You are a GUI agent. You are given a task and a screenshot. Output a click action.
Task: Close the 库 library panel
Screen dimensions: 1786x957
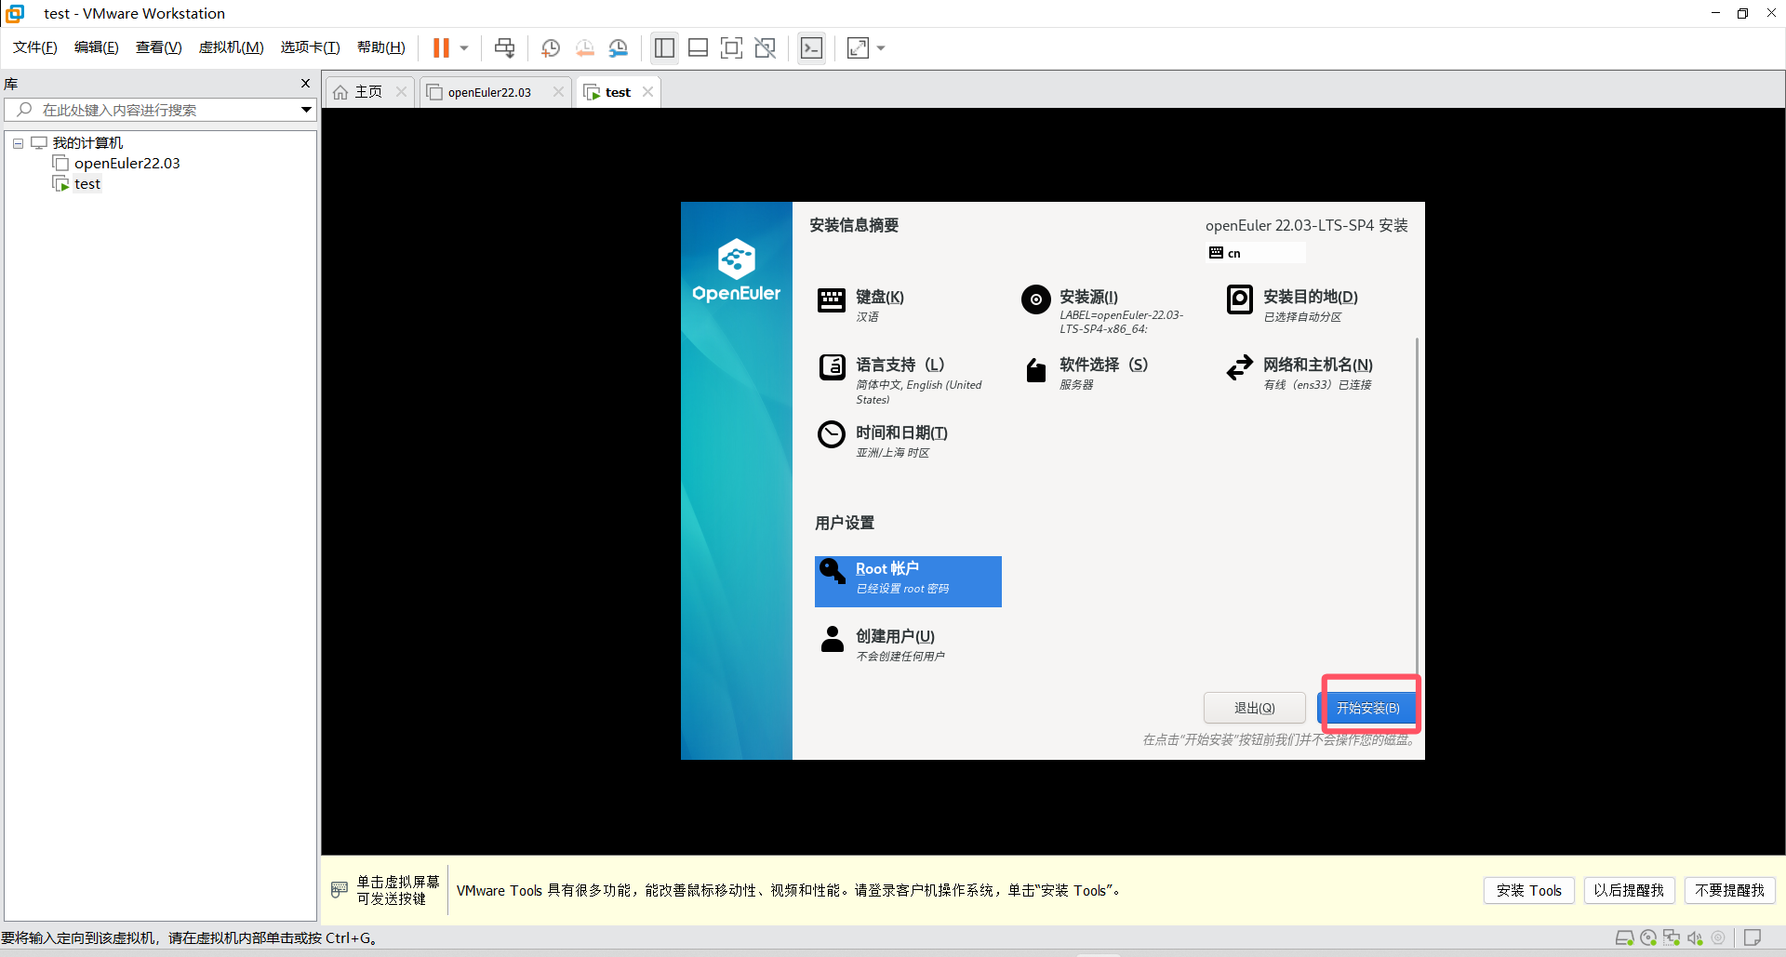pyautogui.click(x=305, y=83)
